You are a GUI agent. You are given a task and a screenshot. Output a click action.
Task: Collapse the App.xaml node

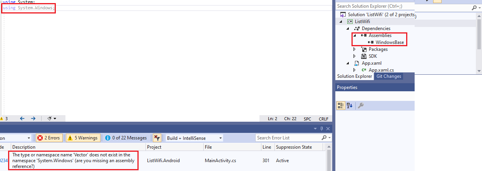pos(348,63)
